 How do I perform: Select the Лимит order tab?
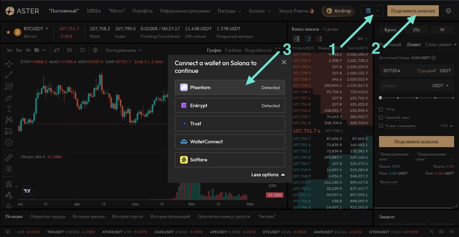coord(413,44)
